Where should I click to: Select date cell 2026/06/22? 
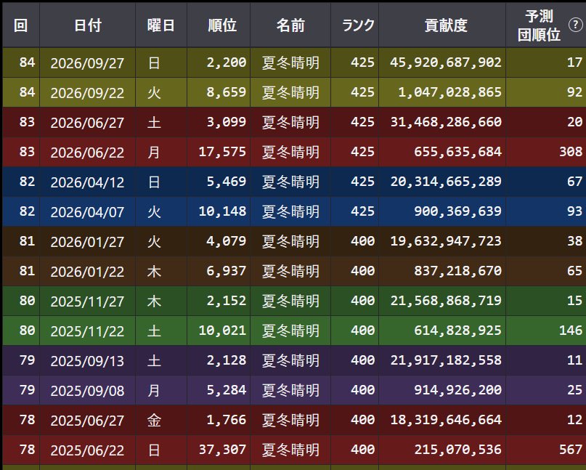tap(87, 152)
